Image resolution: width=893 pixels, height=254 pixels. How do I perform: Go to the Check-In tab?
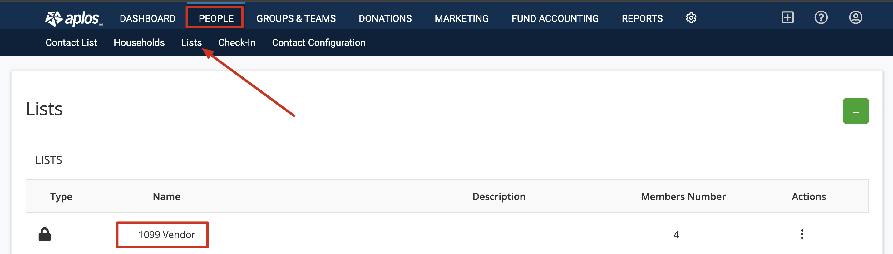point(237,43)
